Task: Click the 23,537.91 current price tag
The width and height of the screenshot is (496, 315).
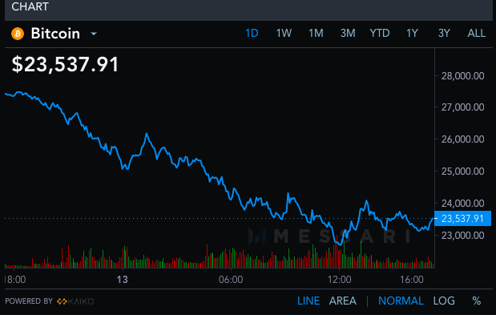Action: coord(462,219)
